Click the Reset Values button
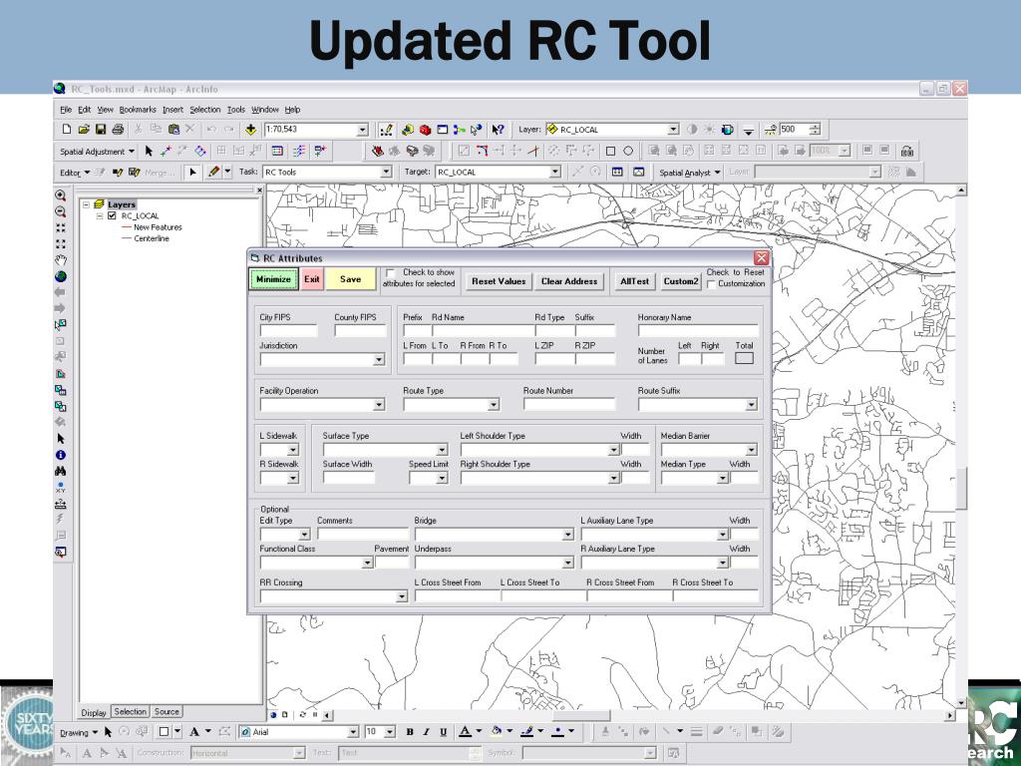The height and width of the screenshot is (766, 1021). click(x=499, y=281)
